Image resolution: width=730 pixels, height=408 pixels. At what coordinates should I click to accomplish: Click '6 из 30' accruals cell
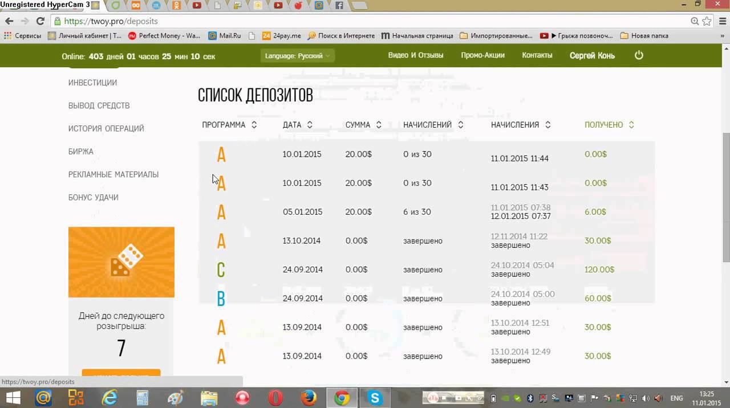click(417, 212)
